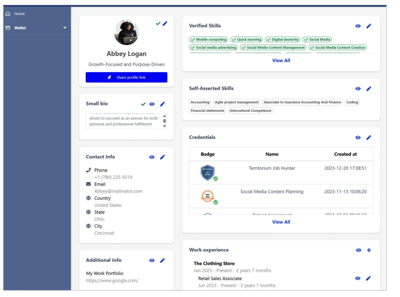Toggle visibility of Contact Info
The width and height of the screenshot is (400, 297).
152,157
